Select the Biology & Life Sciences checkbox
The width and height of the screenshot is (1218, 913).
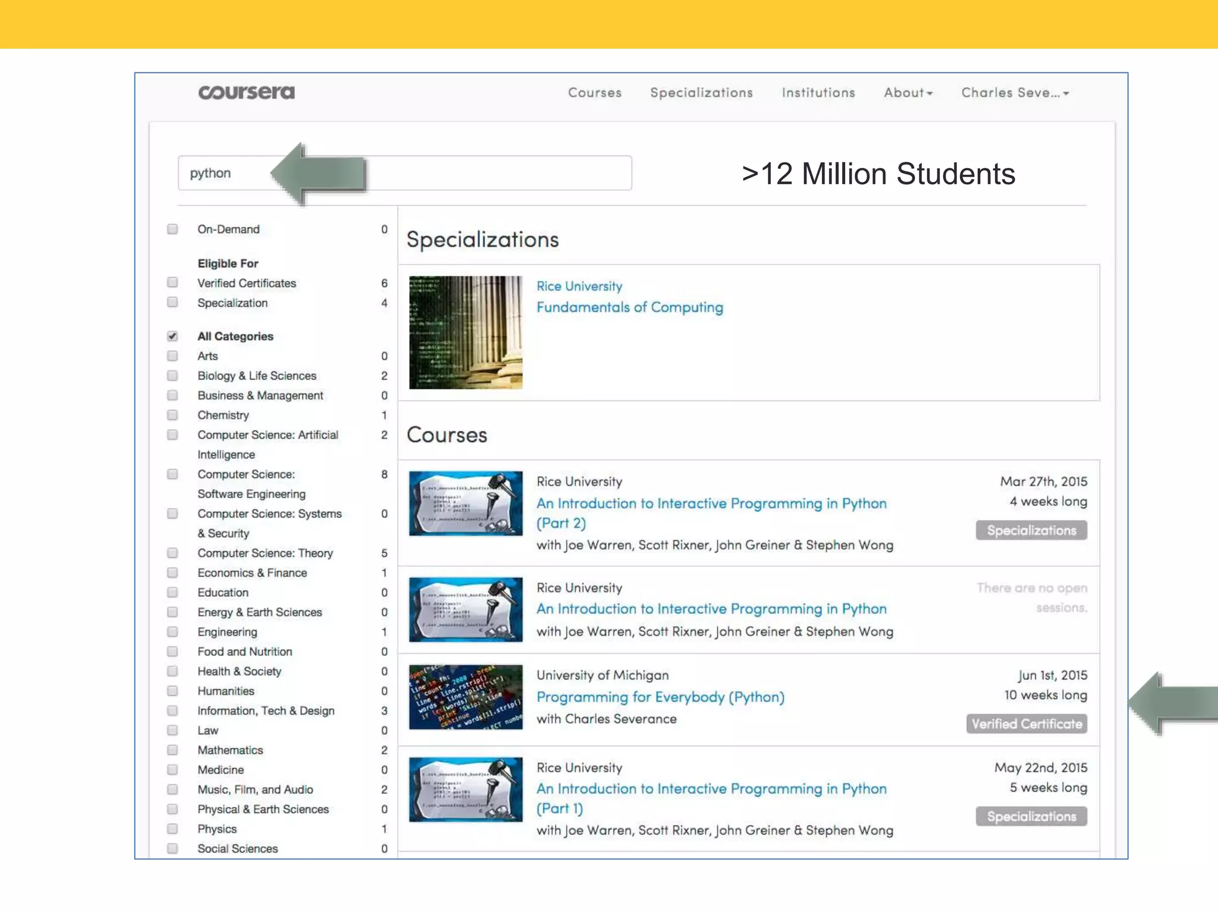click(172, 376)
